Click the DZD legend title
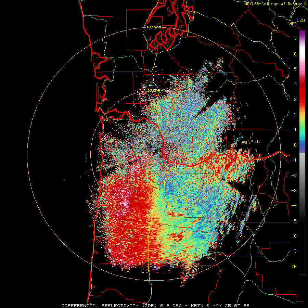 (301, 21)
